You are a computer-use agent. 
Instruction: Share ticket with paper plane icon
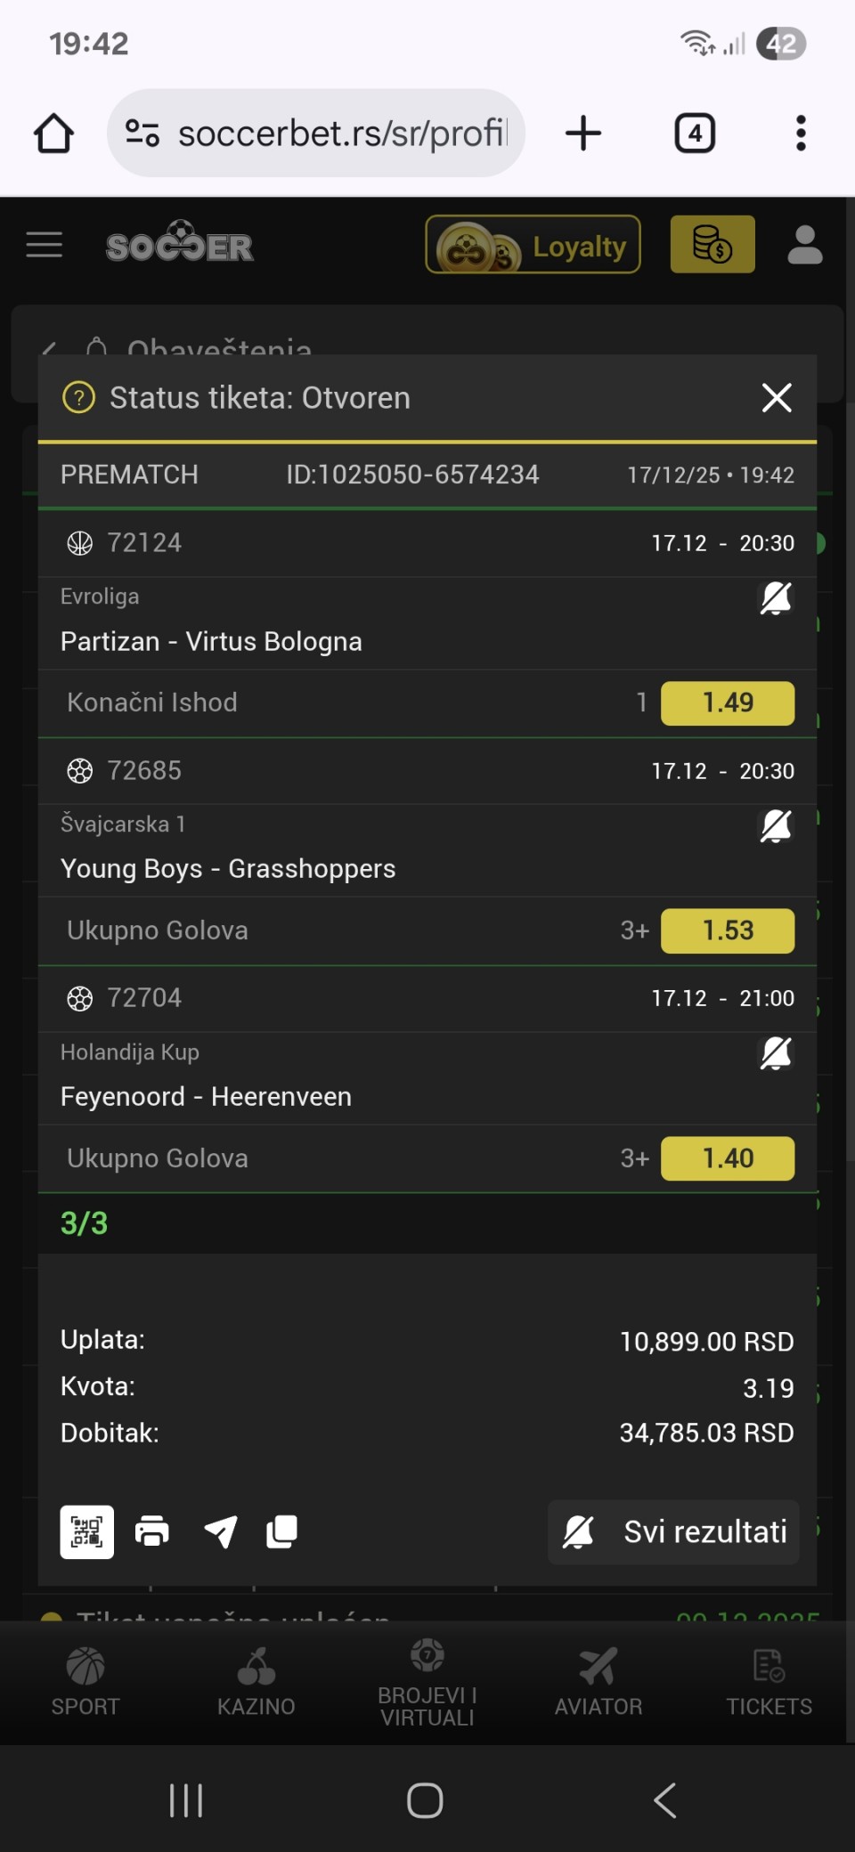[221, 1531]
